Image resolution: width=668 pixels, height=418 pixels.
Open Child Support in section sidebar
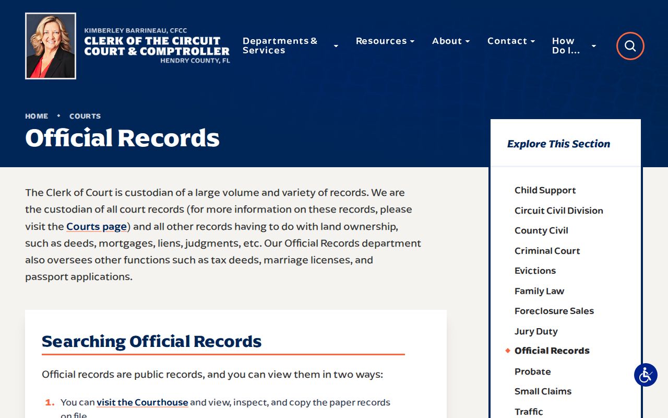click(x=545, y=190)
